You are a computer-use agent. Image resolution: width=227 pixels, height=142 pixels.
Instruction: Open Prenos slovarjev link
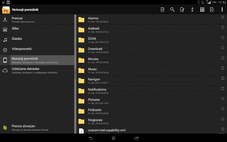pyautogui.click(x=37, y=128)
